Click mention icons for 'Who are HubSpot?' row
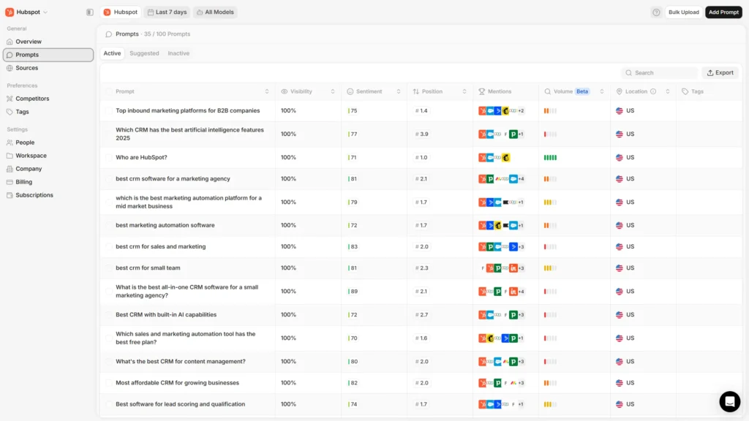 coord(494,157)
